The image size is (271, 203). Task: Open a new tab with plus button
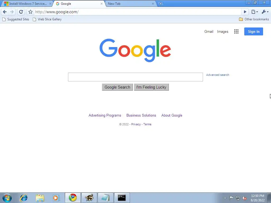[x=161, y=4]
